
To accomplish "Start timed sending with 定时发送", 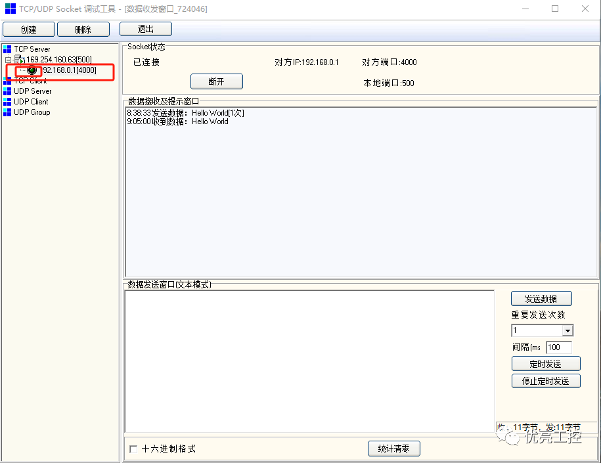I will pos(546,364).
